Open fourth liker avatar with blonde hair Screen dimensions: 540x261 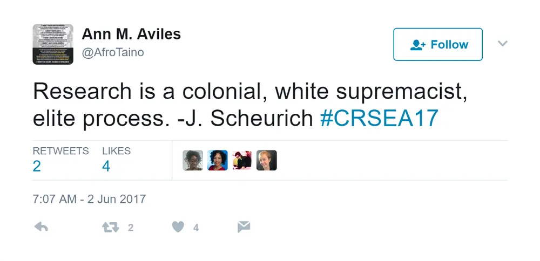click(267, 160)
